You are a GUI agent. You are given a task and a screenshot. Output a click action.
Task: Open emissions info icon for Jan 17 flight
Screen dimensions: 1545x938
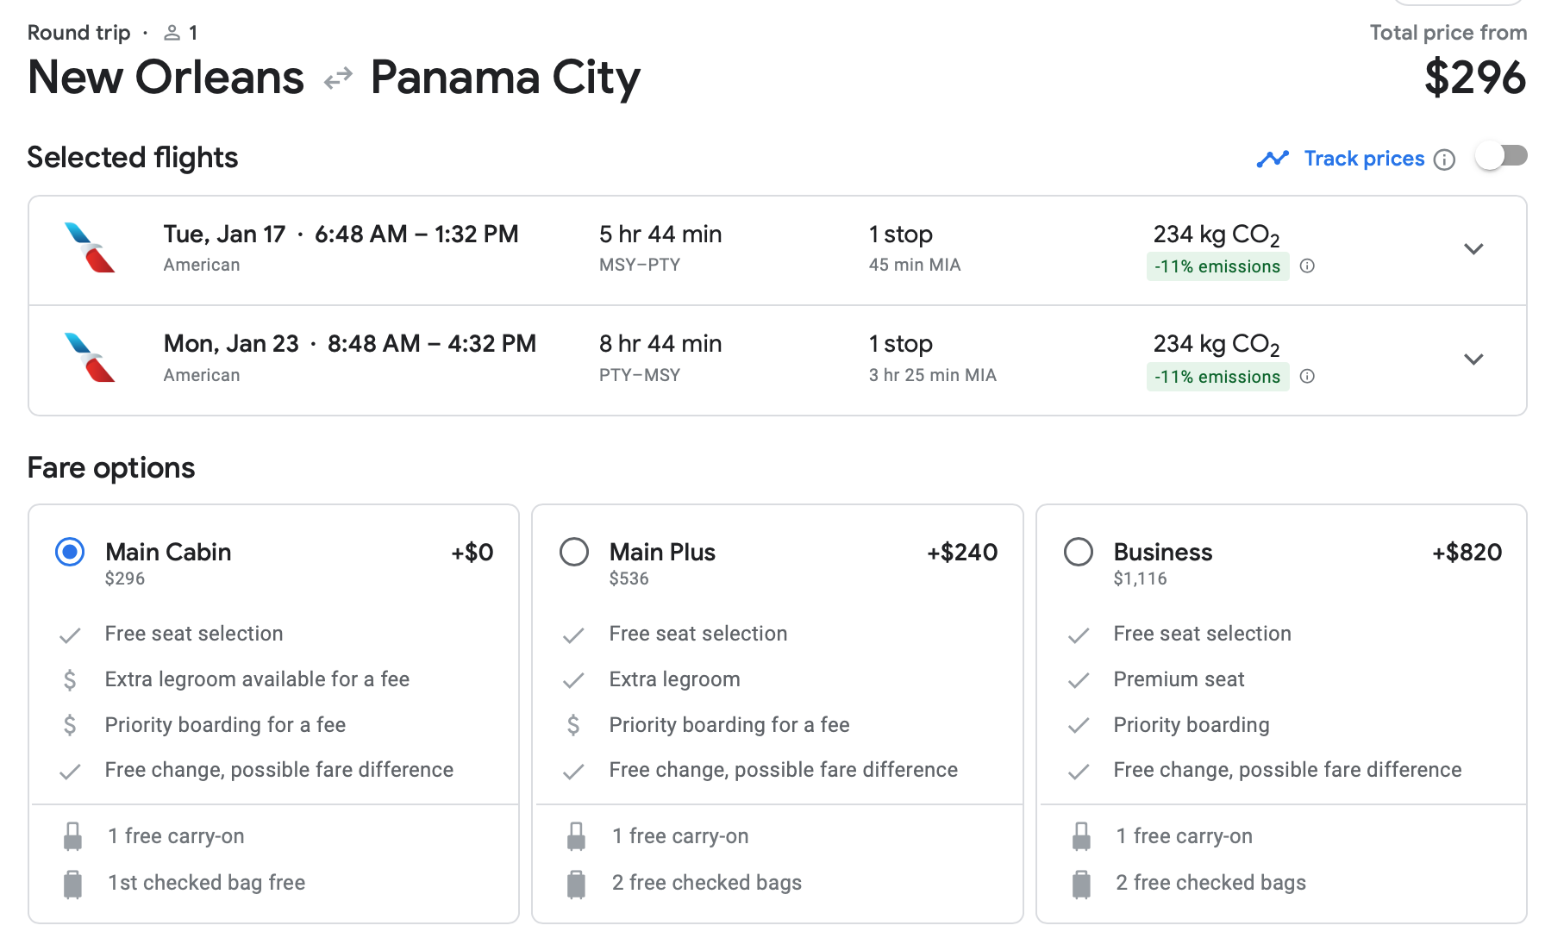(1307, 266)
